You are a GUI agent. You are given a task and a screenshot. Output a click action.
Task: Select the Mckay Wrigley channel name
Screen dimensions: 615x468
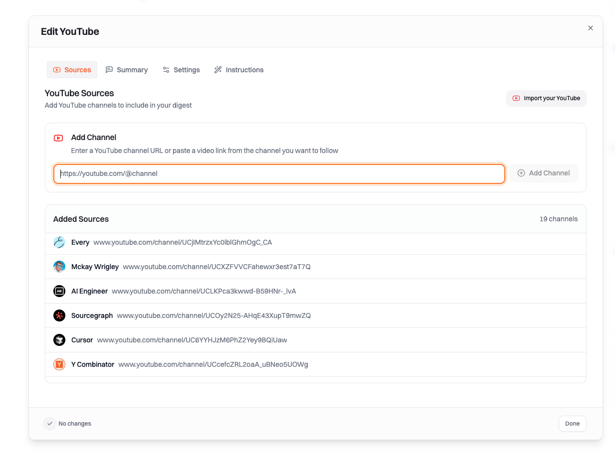coord(95,267)
